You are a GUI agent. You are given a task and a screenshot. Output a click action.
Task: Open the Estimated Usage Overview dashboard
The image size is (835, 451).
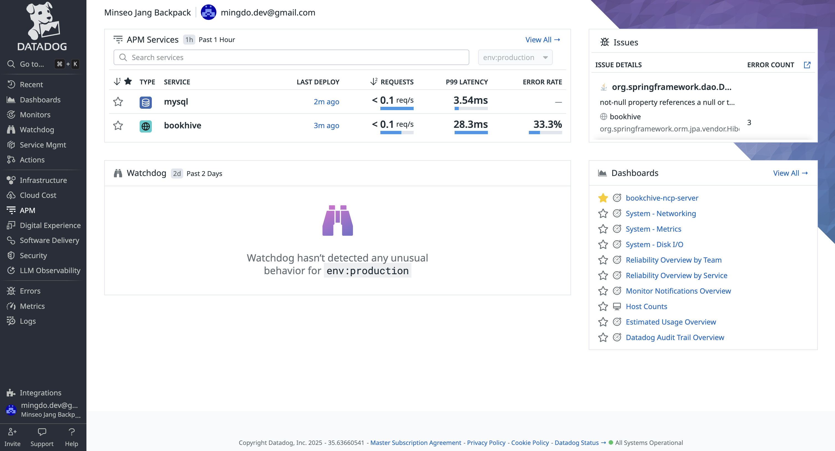[x=671, y=322]
